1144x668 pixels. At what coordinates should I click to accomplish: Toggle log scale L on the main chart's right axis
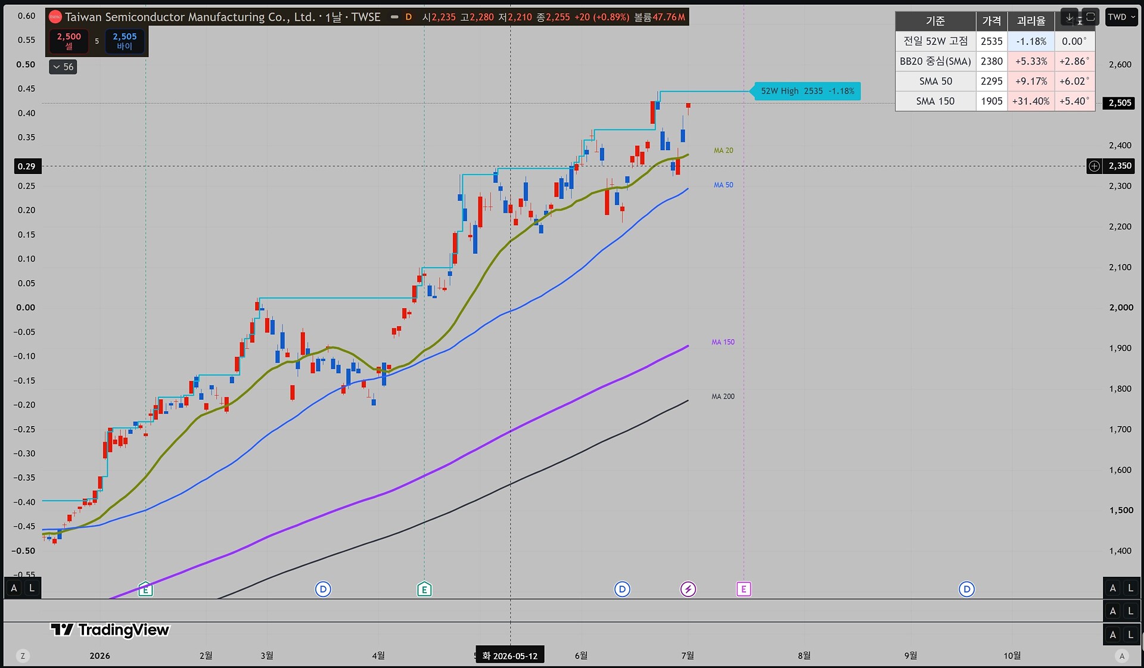[x=1130, y=588]
